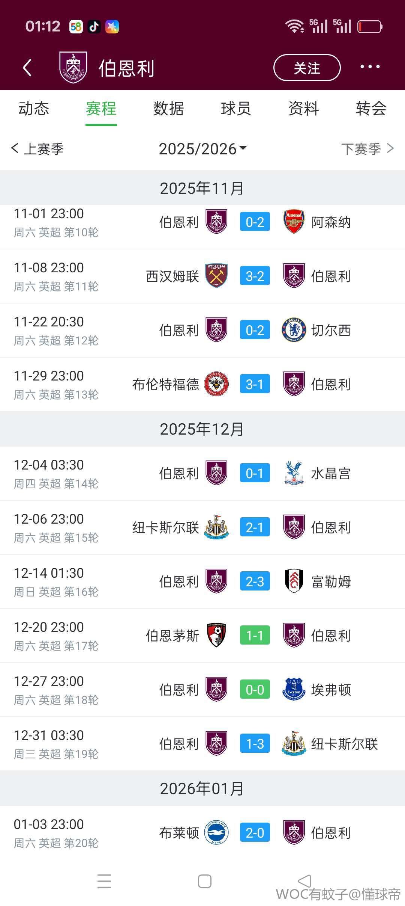Tap the 关注 follow button
Viewport: 405px width, 906px height.
point(307,68)
